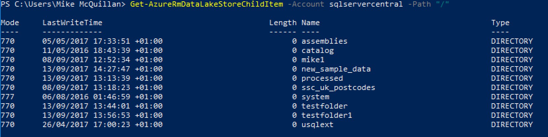Click the new_sample_data directory name
This screenshot has height=137, width=548.
[336, 69]
